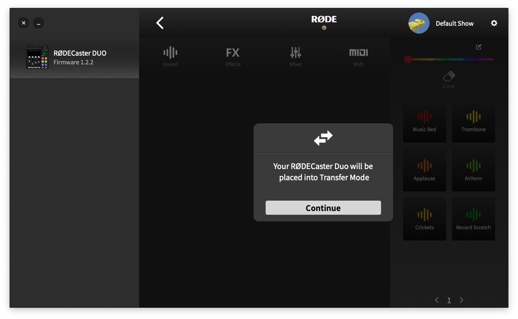Open the FX Effects tab

pyautogui.click(x=233, y=56)
